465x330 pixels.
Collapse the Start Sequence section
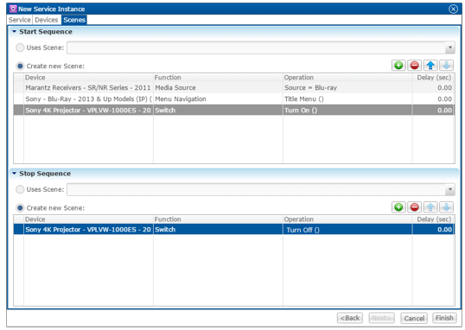coord(14,31)
